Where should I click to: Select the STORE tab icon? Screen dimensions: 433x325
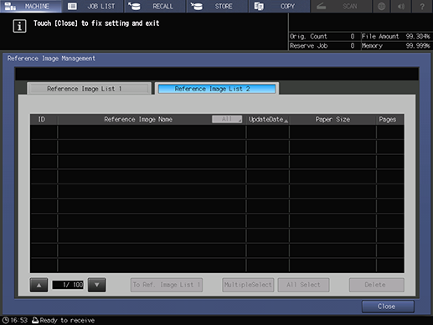point(197,7)
